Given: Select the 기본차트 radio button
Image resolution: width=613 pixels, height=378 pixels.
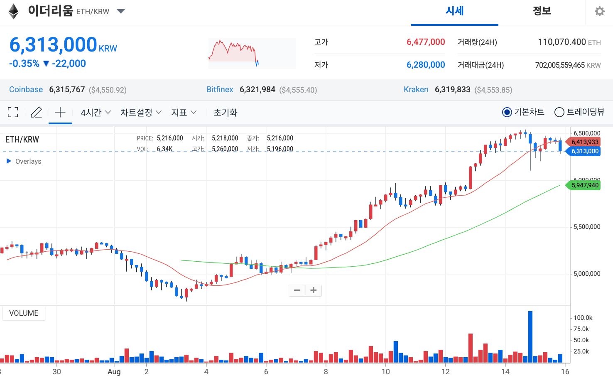Looking at the screenshot, I should [x=506, y=112].
